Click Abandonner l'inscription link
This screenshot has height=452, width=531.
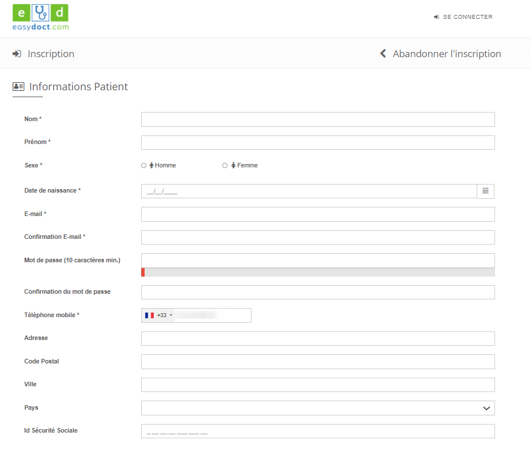coord(446,54)
